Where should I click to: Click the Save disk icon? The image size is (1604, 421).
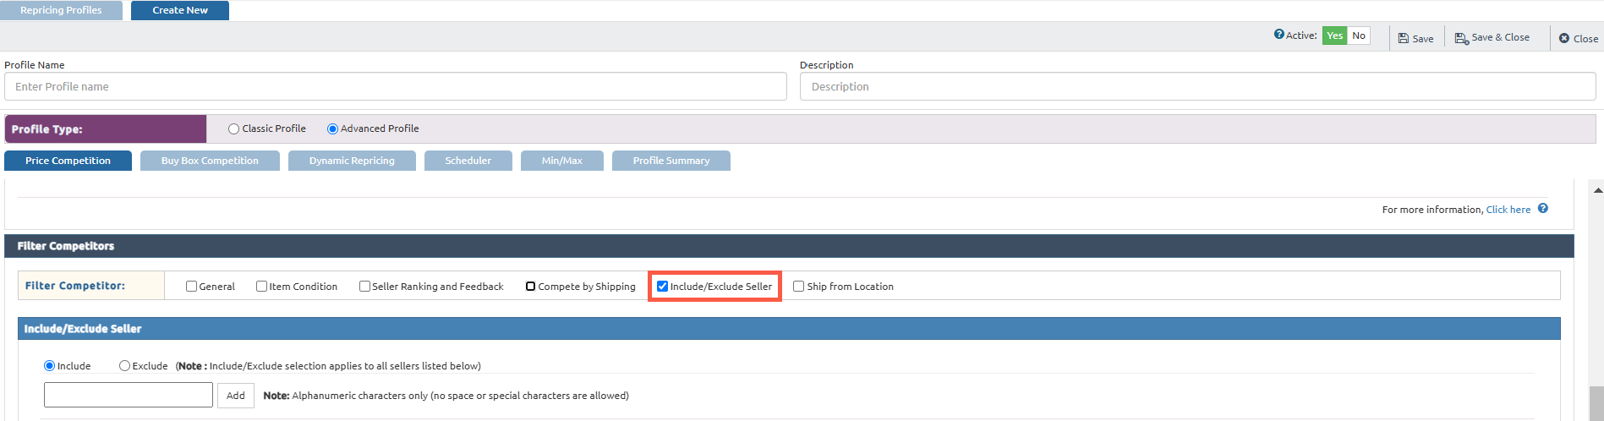tap(1403, 38)
